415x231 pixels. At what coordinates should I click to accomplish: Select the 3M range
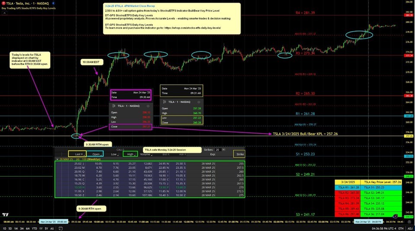[22, 228]
